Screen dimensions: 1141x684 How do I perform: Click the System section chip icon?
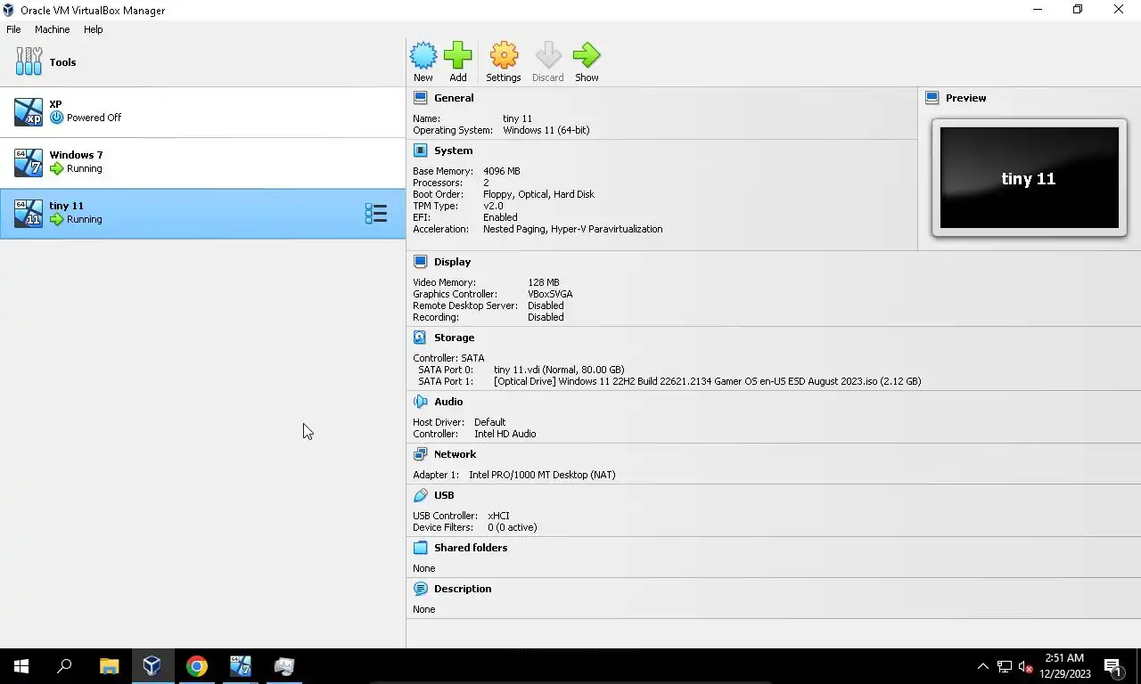[x=420, y=151]
